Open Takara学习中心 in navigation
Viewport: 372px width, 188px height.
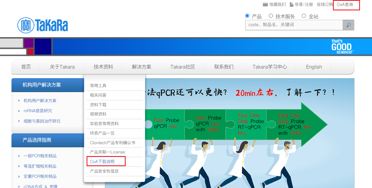[270, 67]
